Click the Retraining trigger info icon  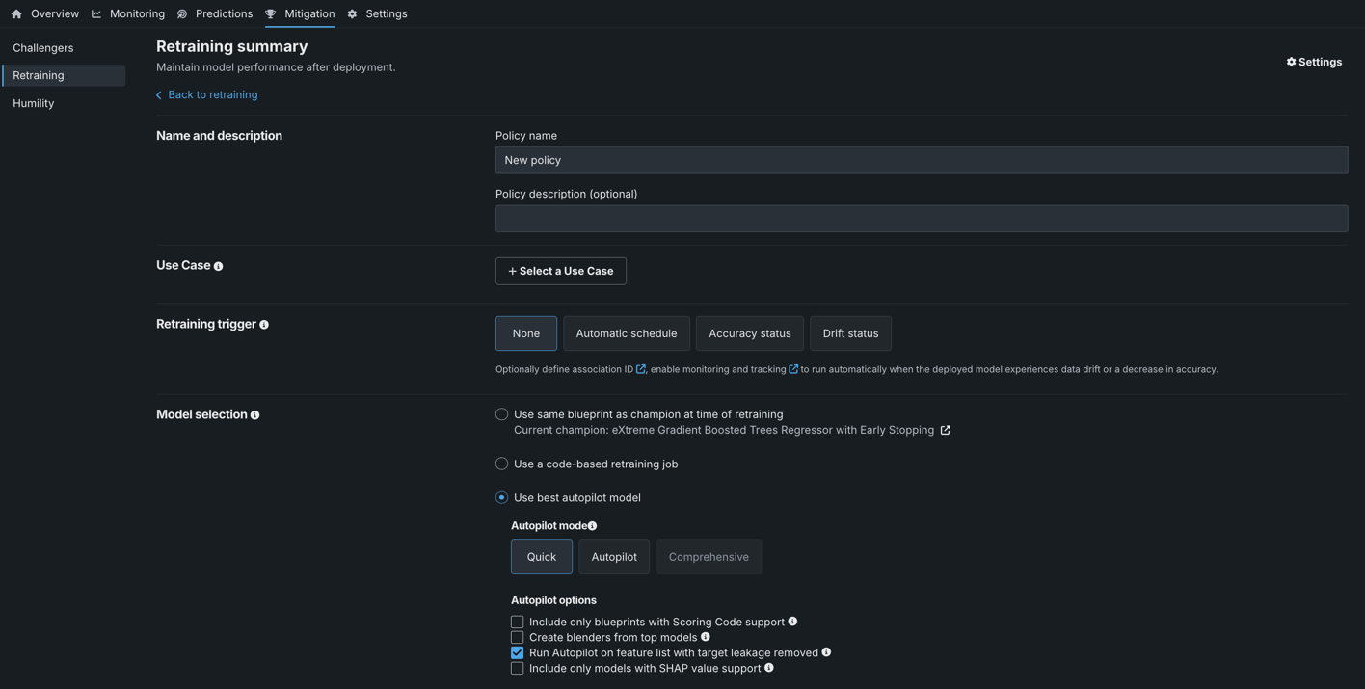pyautogui.click(x=264, y=325)
